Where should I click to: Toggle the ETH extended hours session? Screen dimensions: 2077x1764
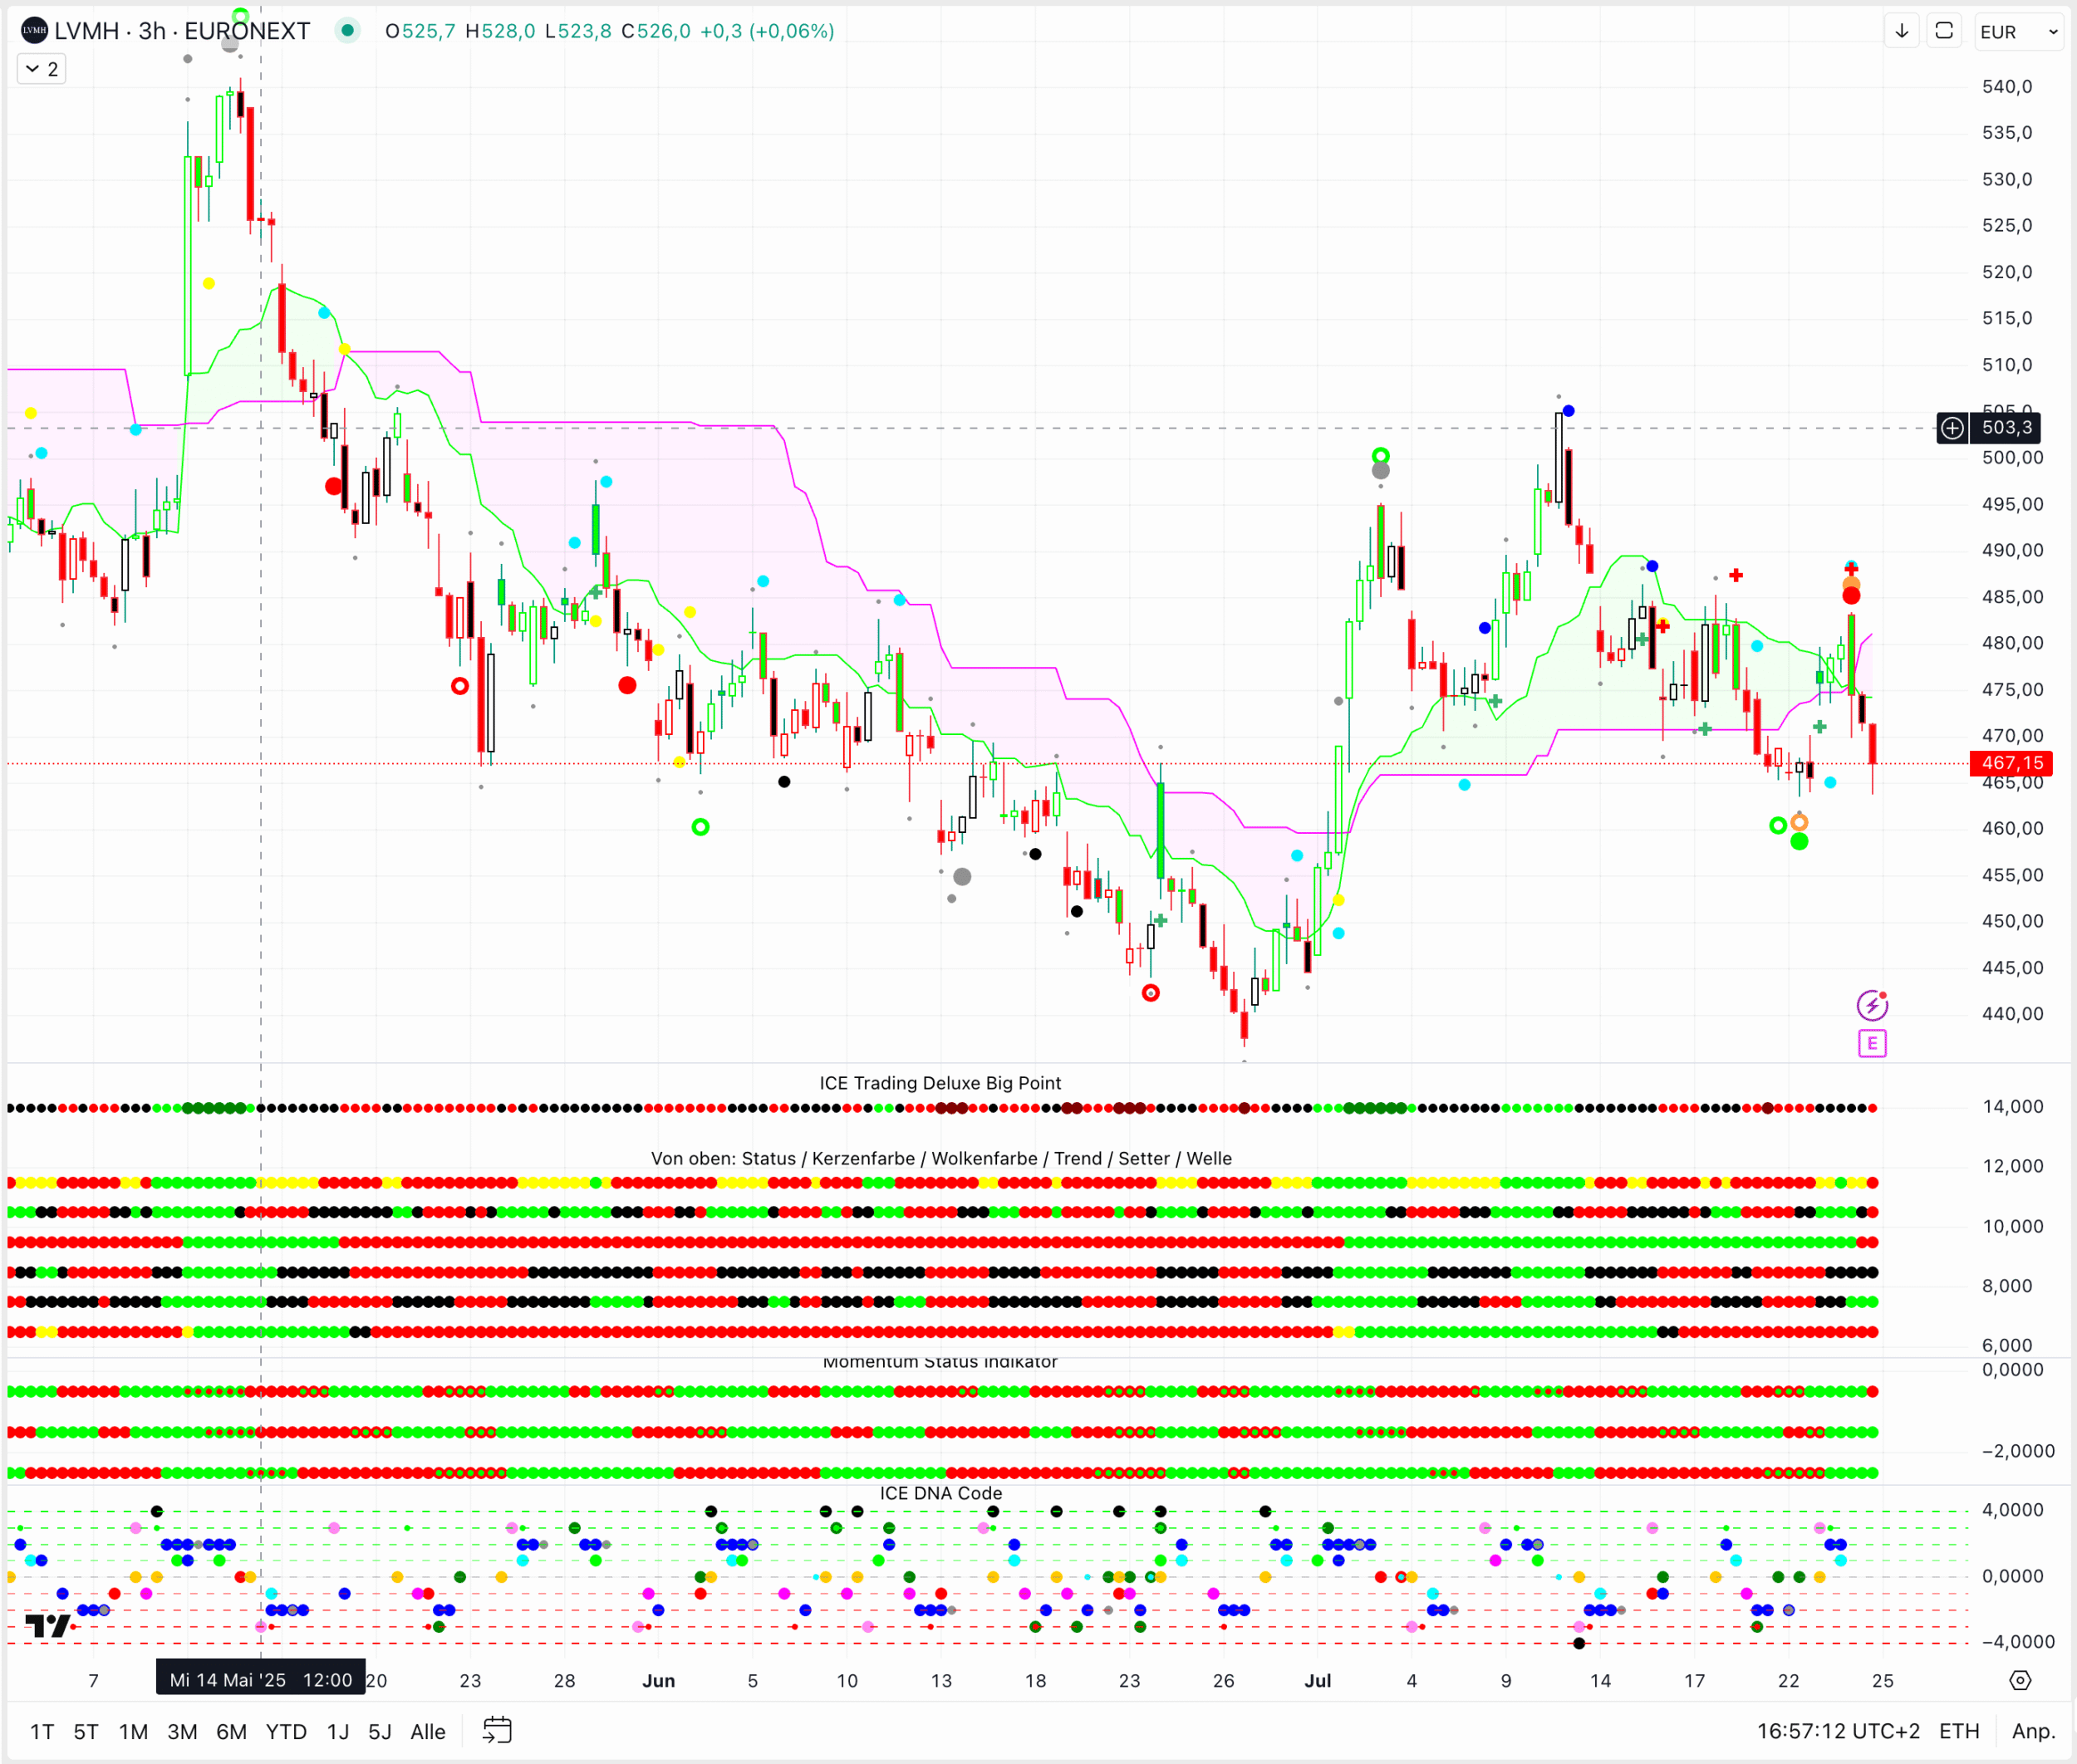[x=1958, y=1732]
